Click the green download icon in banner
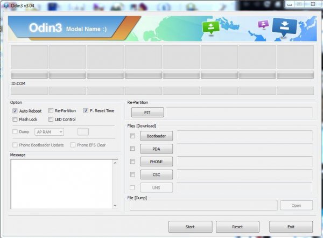The height and width of the screenshot is (238, 323). coord(210,27)
